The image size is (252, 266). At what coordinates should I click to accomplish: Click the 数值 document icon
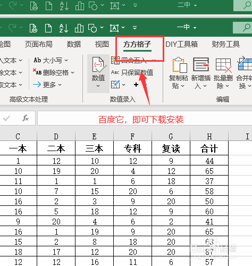click(x=99, y=65)
